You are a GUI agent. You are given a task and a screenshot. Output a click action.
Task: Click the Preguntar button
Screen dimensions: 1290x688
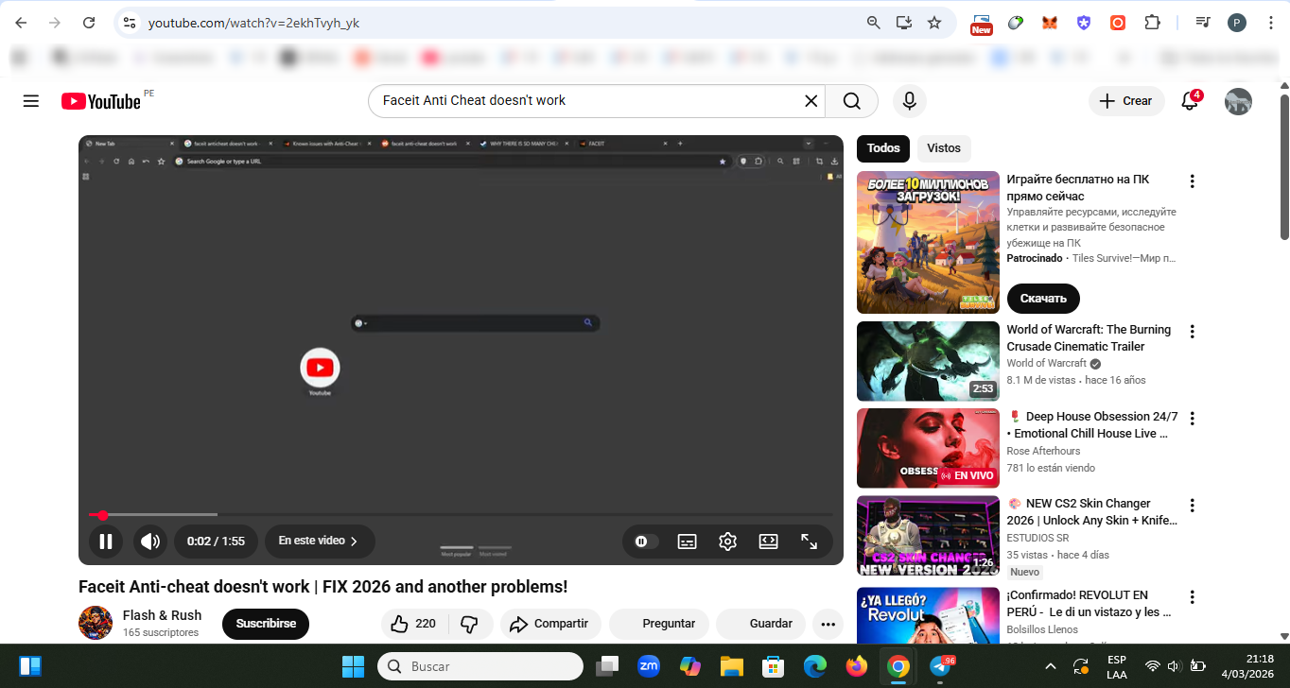pos(659,624)
